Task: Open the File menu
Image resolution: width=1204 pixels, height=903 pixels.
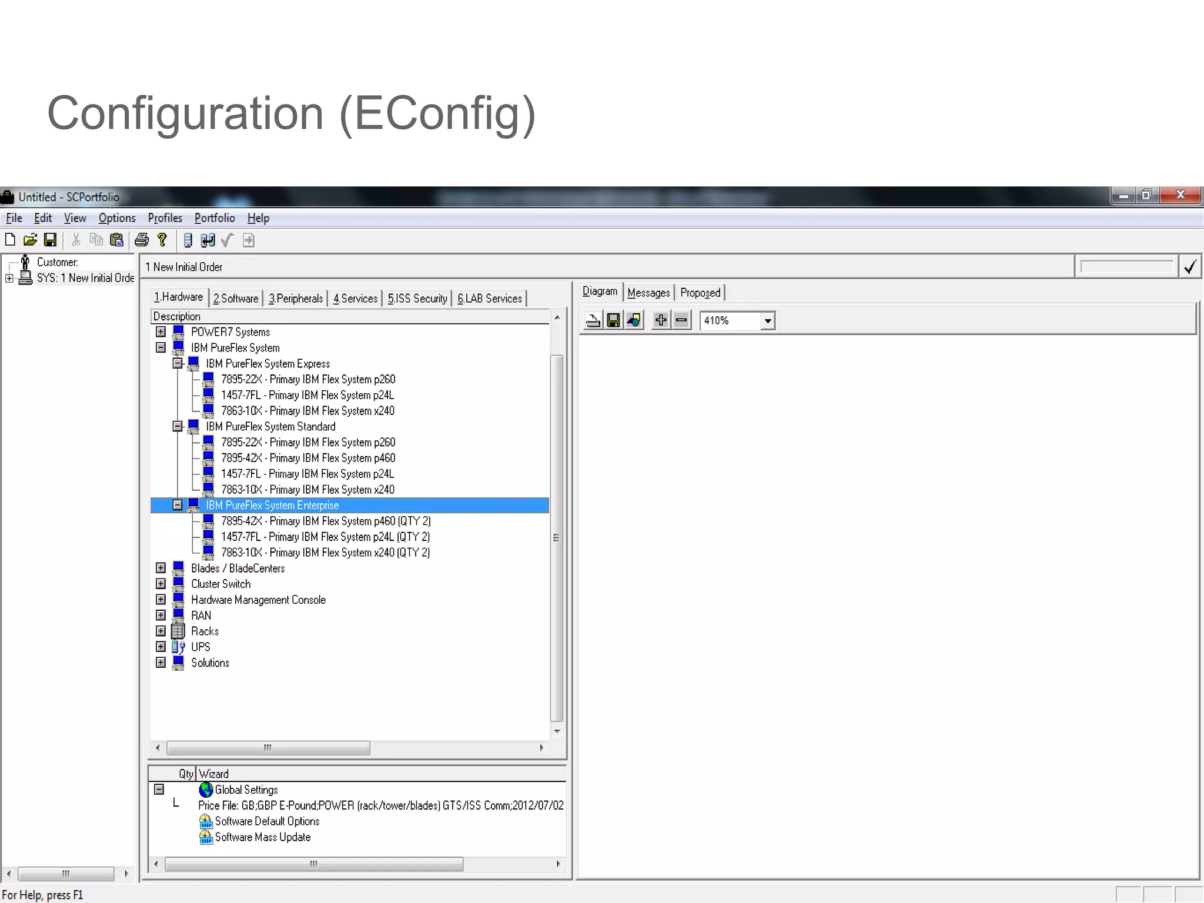Action: pyautogui.click(x=14, y=218)
